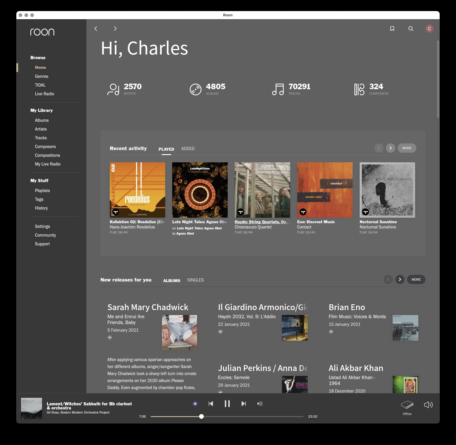Show previous Recent activity items

tap(379, 148)
